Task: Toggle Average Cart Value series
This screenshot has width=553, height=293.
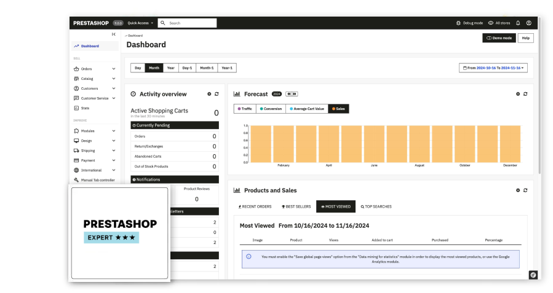Action: point(307,109)
